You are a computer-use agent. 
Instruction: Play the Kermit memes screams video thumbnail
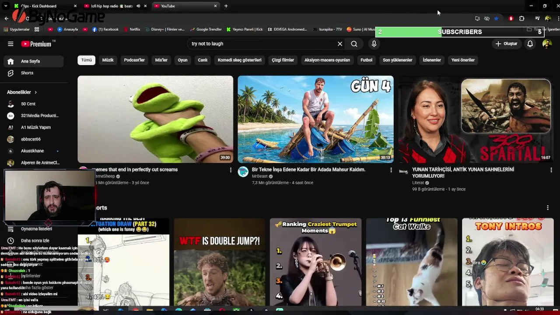pos(155,119)
